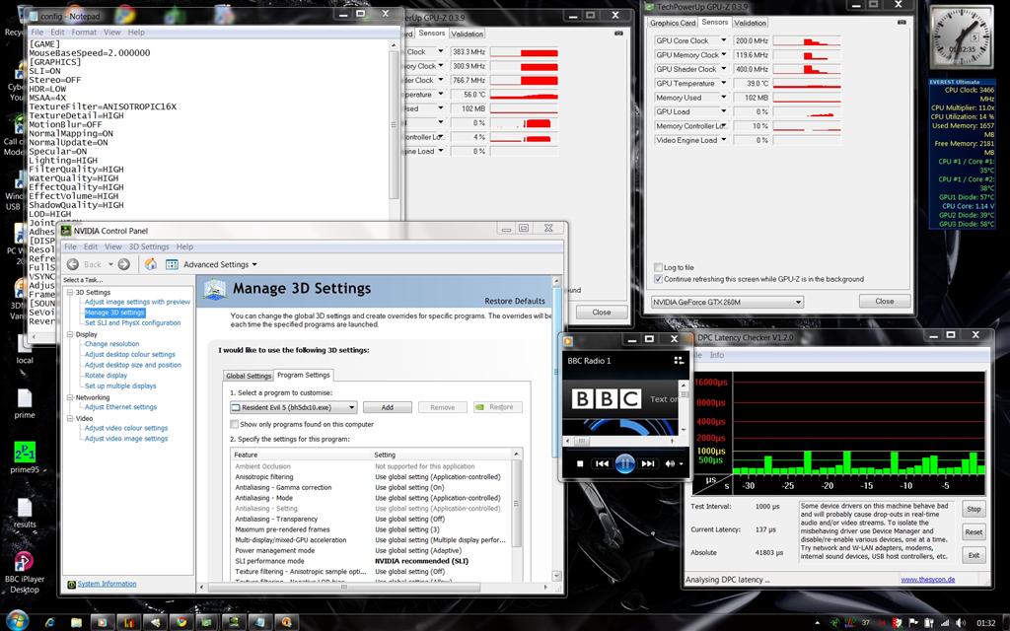Open the Validation tab in right GPU-Z window

point(751,23)
